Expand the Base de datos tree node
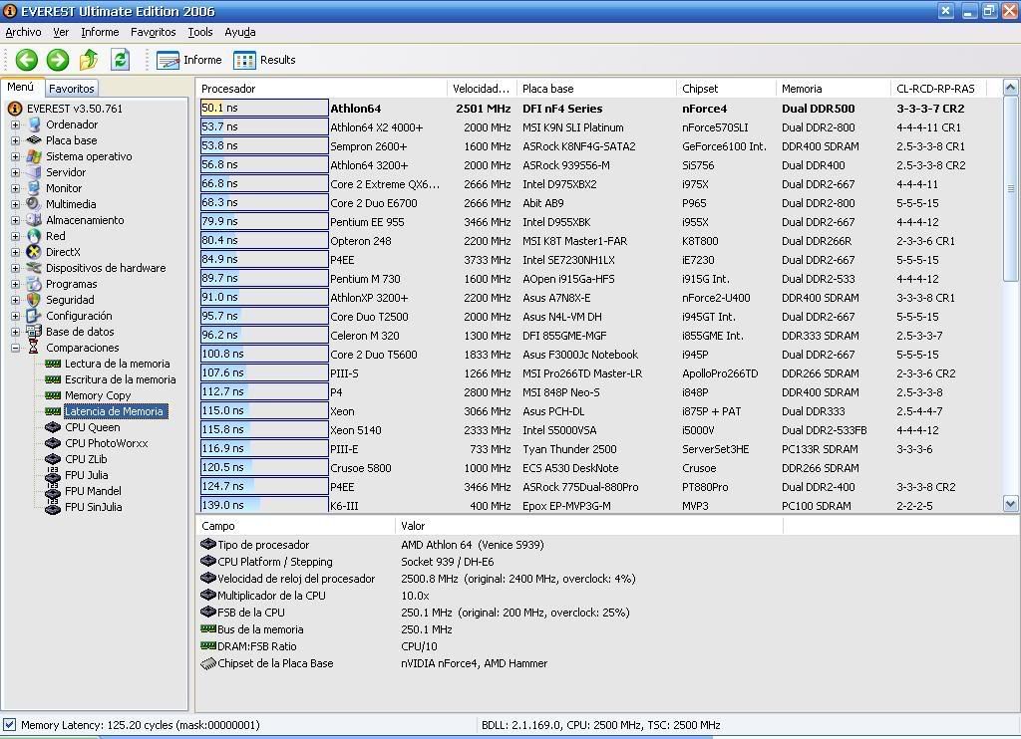 (x=15, y=332)
